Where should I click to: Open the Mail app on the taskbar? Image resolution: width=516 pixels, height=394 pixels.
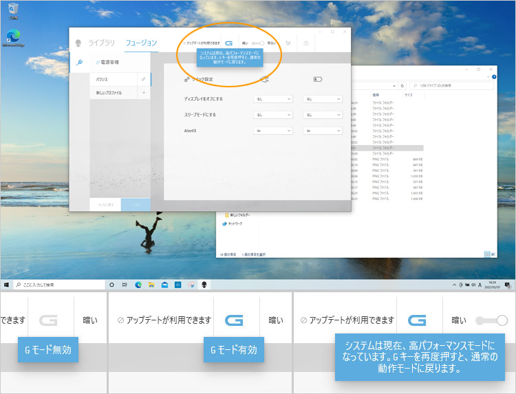pyautogui.click(x=164, y=285)
